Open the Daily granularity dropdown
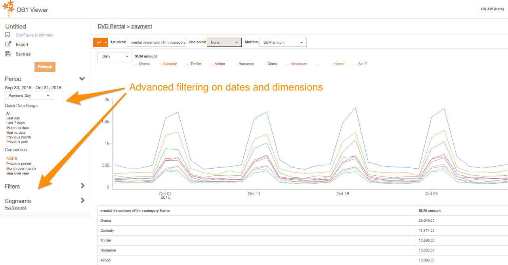 pyautogui.click(x=115, y=56)
